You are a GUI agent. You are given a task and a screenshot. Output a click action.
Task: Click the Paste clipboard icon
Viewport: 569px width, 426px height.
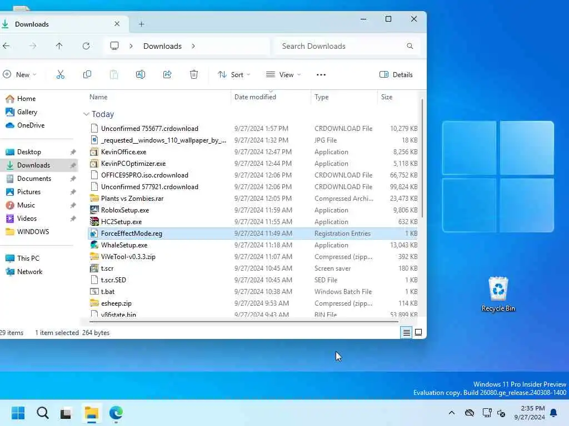pos(113,75)
